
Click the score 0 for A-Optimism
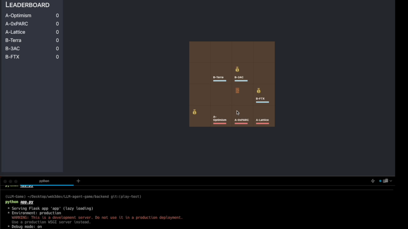tap(57, 16)
